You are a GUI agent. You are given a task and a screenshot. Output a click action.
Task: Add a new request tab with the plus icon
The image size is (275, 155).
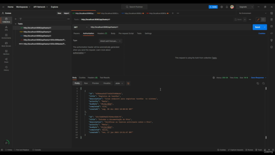pos(173,13)
